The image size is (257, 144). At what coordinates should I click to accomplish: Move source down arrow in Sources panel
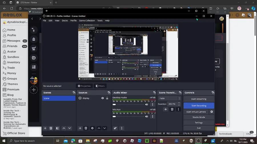click(105, 128)
